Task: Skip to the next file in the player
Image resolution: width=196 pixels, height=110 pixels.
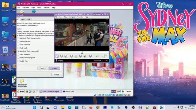Action: (x=85, y=56)
